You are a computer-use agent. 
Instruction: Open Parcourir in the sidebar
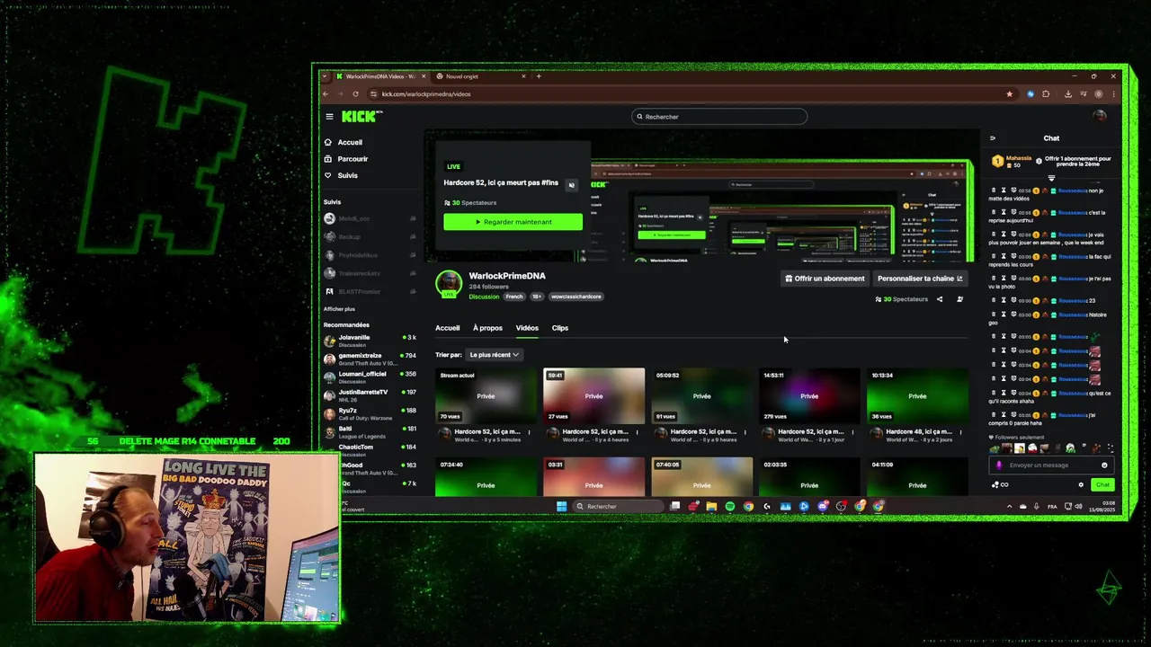346,159
